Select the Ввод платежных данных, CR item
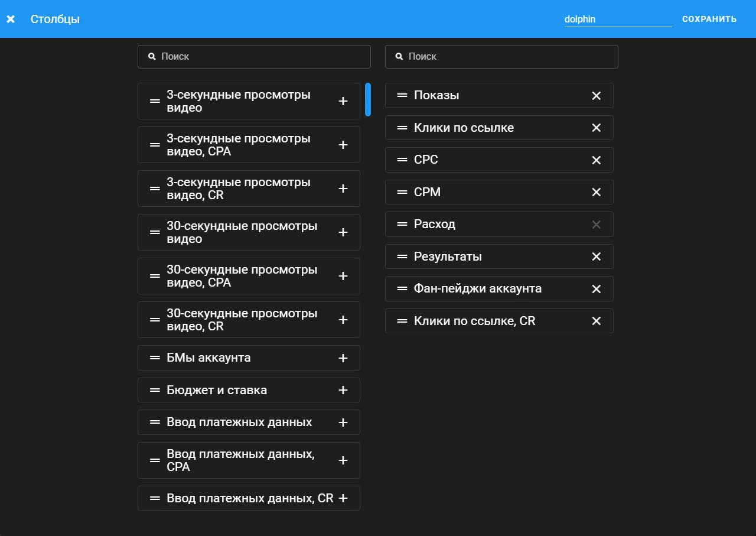 pos(249,498)
